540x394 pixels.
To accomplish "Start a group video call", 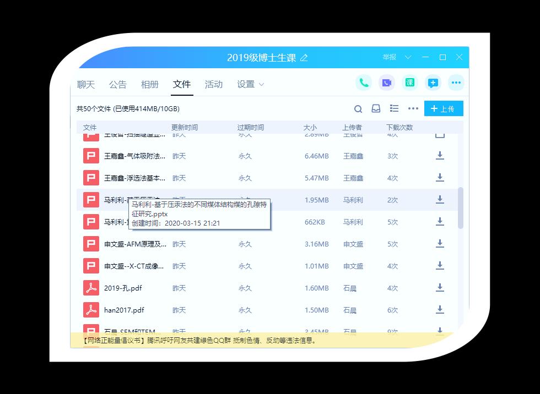I will coord(387,83).
